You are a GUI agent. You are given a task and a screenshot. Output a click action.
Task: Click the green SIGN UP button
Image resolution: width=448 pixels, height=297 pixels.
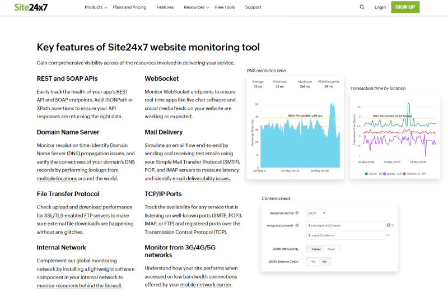pos(405,7)
